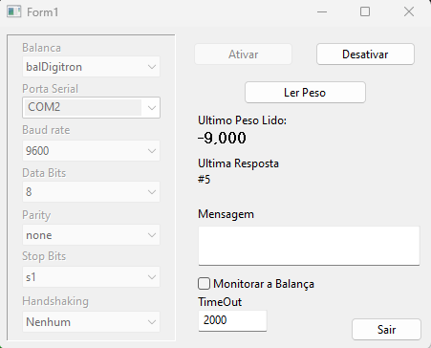Focus the TimeOut input field

tap(232, 320)
